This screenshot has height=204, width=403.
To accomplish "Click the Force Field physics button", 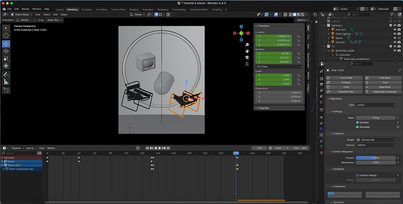I will [x=345, y=78].
